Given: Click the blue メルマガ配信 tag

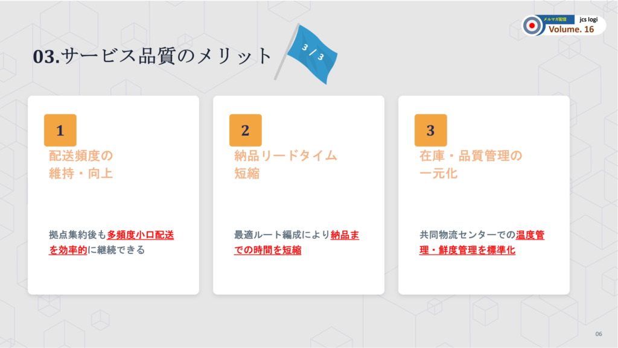Looking at the screenshot, I should (555, 19).
